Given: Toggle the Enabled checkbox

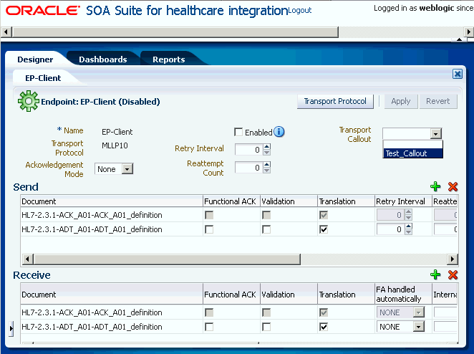Looking at the screenshot, I should tap(238, 133).
